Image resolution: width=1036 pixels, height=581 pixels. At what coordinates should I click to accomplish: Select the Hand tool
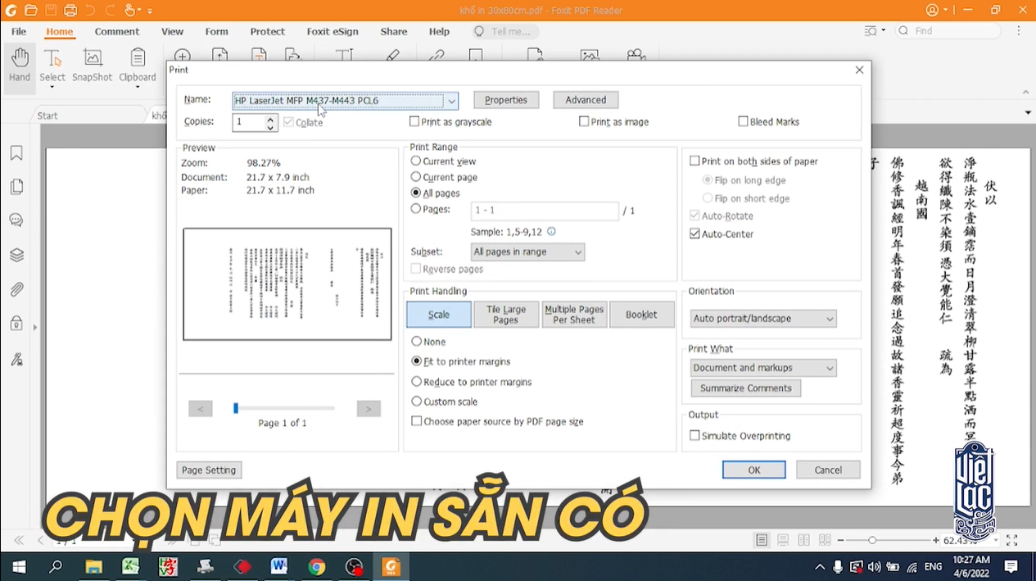coord(20,65)
